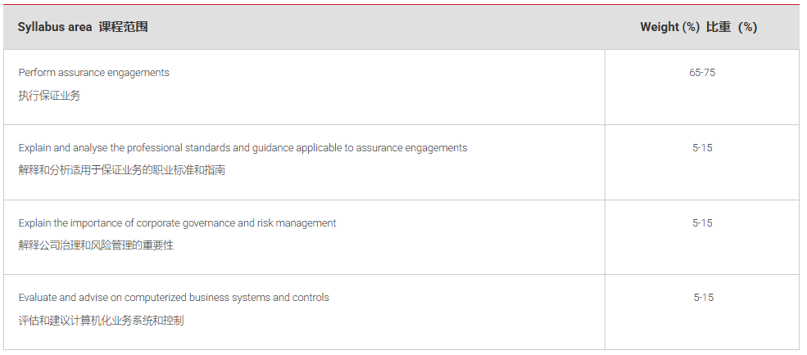Click the 5-15 weight in the corporate governance row

point(702,223)
